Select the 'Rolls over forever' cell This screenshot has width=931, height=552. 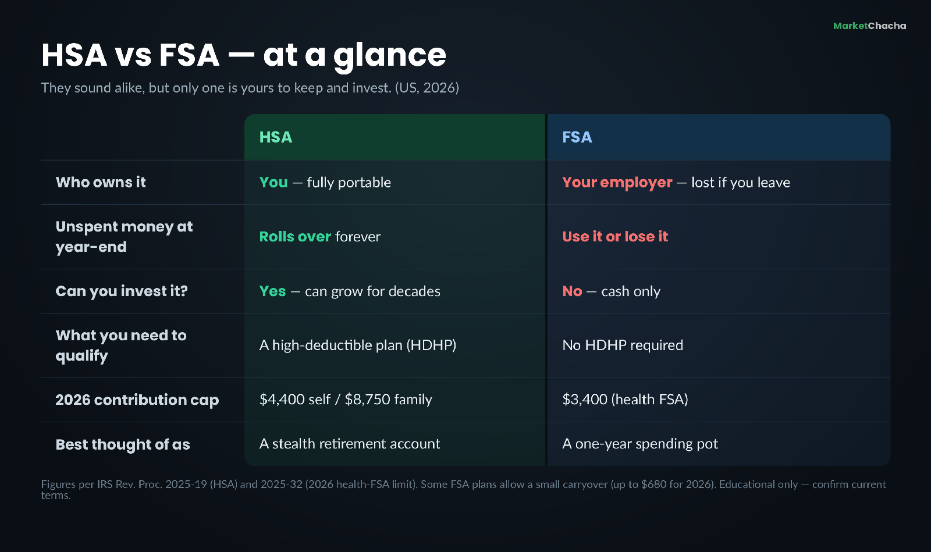[320, 237]
